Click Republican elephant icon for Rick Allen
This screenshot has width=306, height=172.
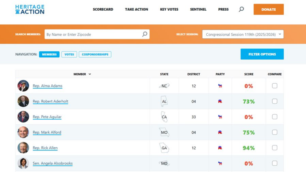(x=220, y=148)
